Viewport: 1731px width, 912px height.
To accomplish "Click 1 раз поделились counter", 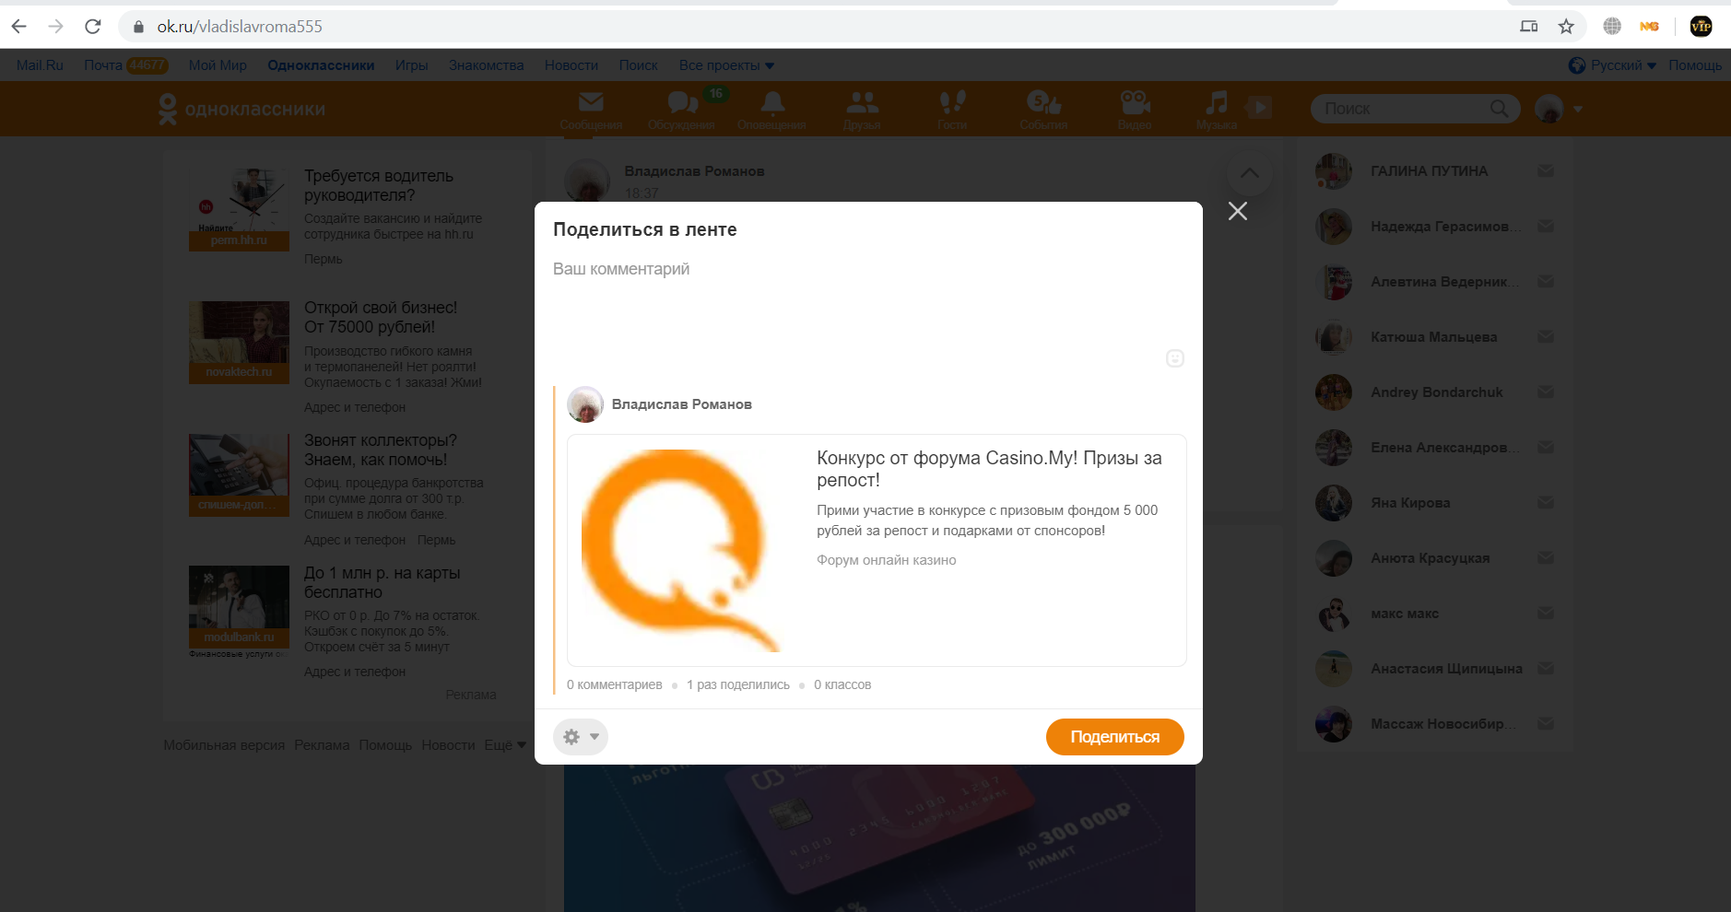I will [x=737, y=684].
